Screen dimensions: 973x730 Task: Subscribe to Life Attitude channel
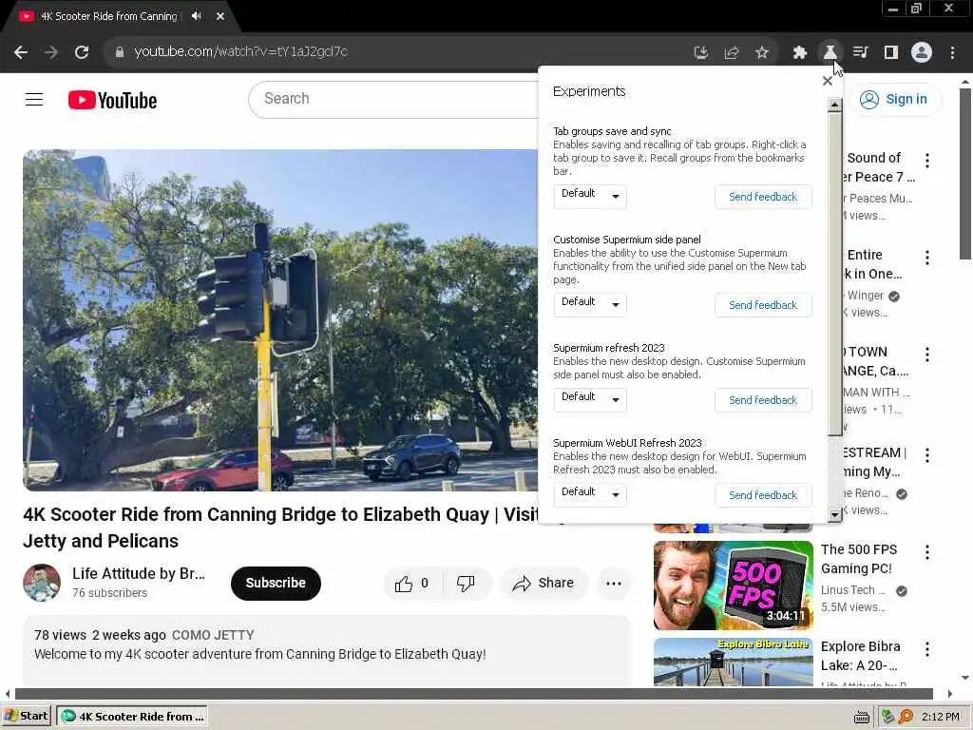point(276,584)
